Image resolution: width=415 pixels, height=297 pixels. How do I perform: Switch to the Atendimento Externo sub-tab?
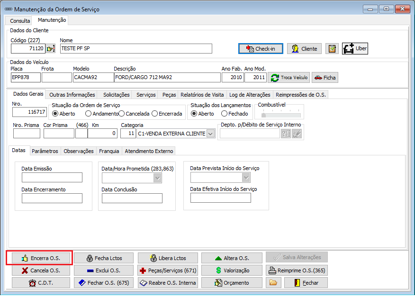149,151
